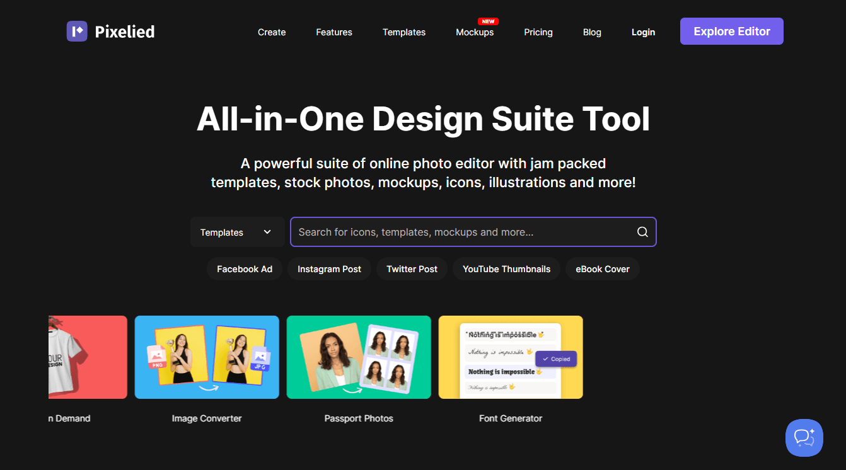846x470 pixels.
Task: Open the Features navigation menu
Action: tap(334, 32)
